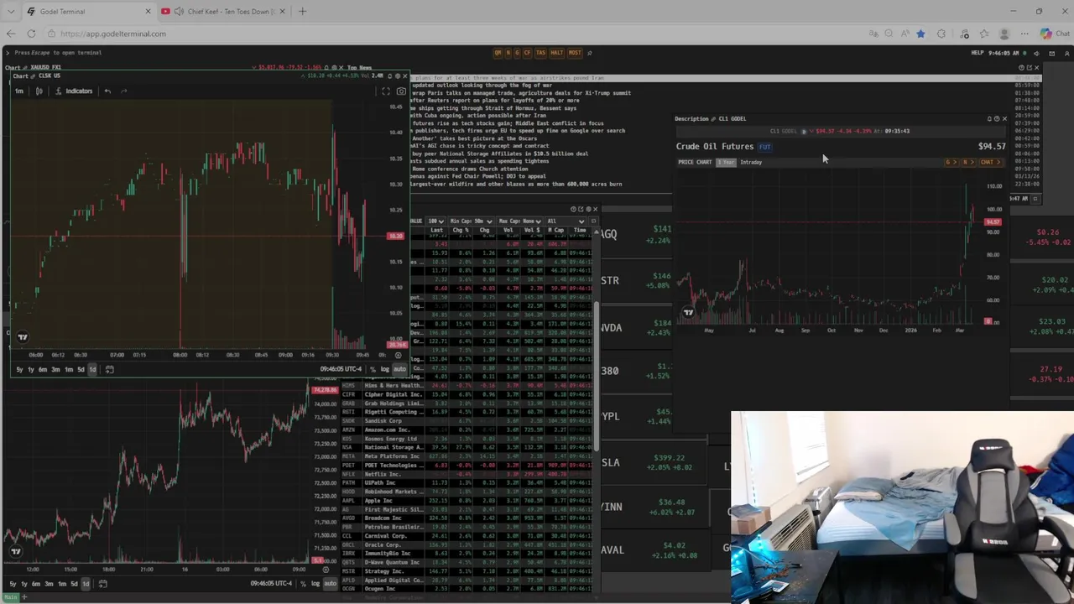
Task: Select 1y range on lower chart
Action: [24, 583]
